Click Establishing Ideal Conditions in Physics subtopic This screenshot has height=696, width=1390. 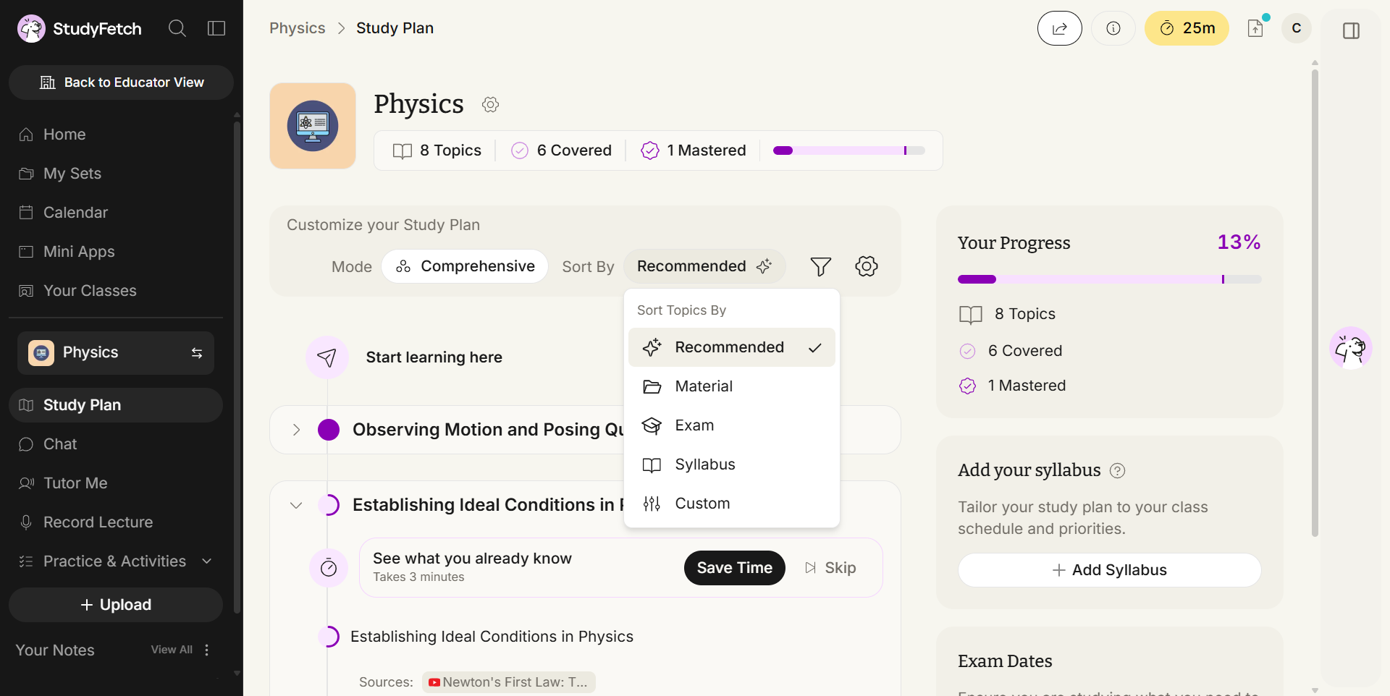tap(492, 637)
